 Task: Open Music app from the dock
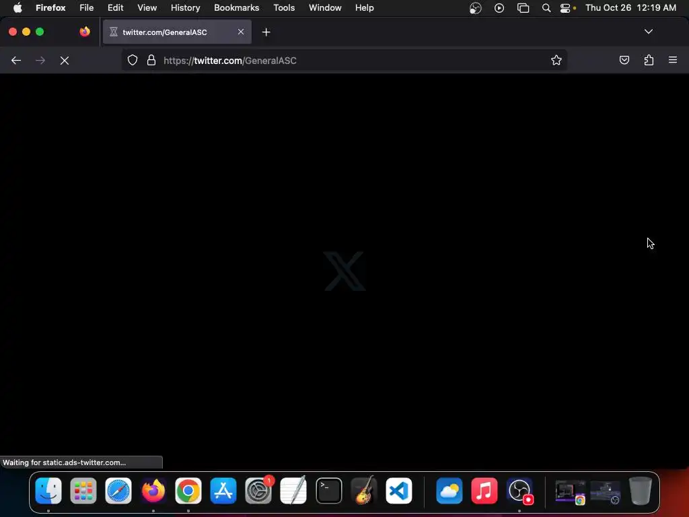click(484, 491)
